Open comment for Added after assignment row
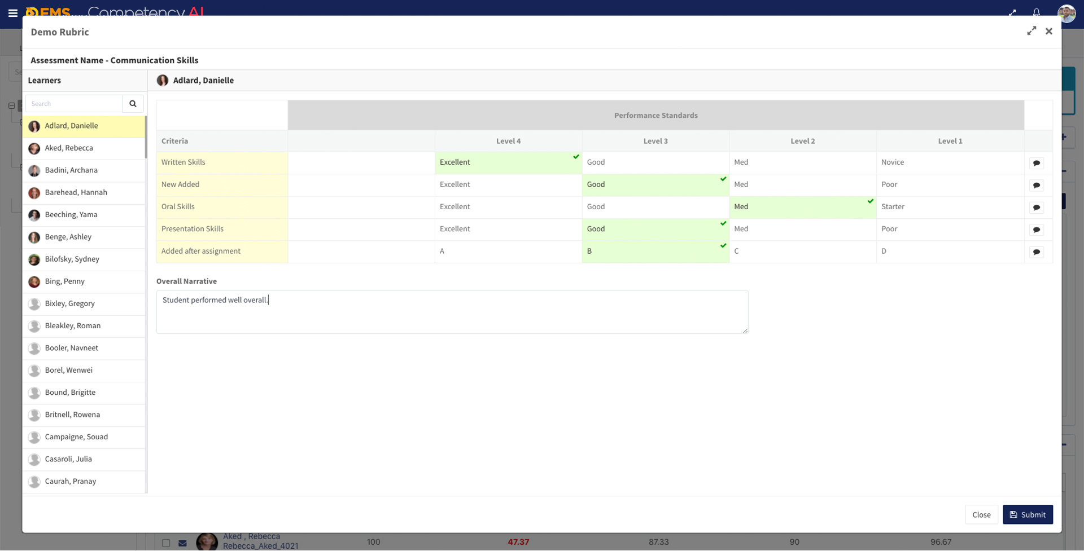The image size is (1084, 551). tap(1036, 253)
